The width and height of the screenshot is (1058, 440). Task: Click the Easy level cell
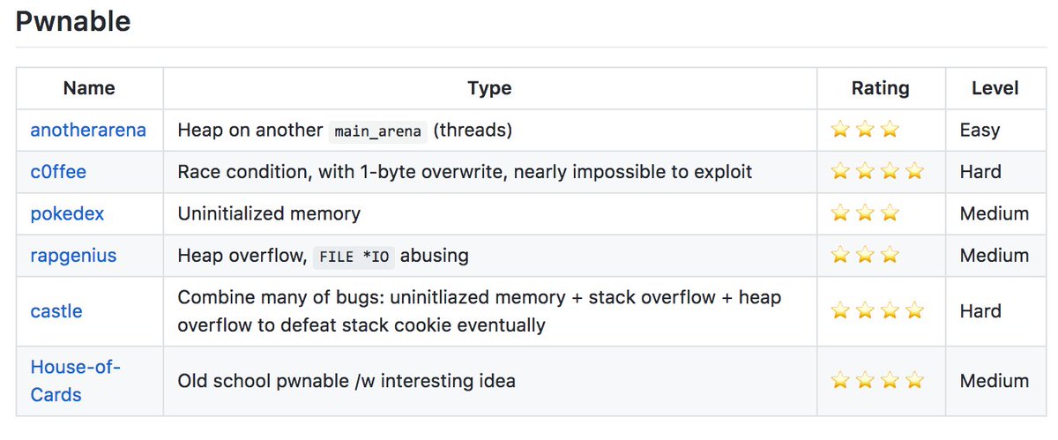point(980,131)
